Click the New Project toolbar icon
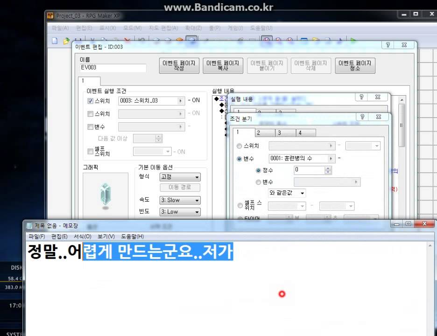This screenshot has height=336, width=437. 55,41
